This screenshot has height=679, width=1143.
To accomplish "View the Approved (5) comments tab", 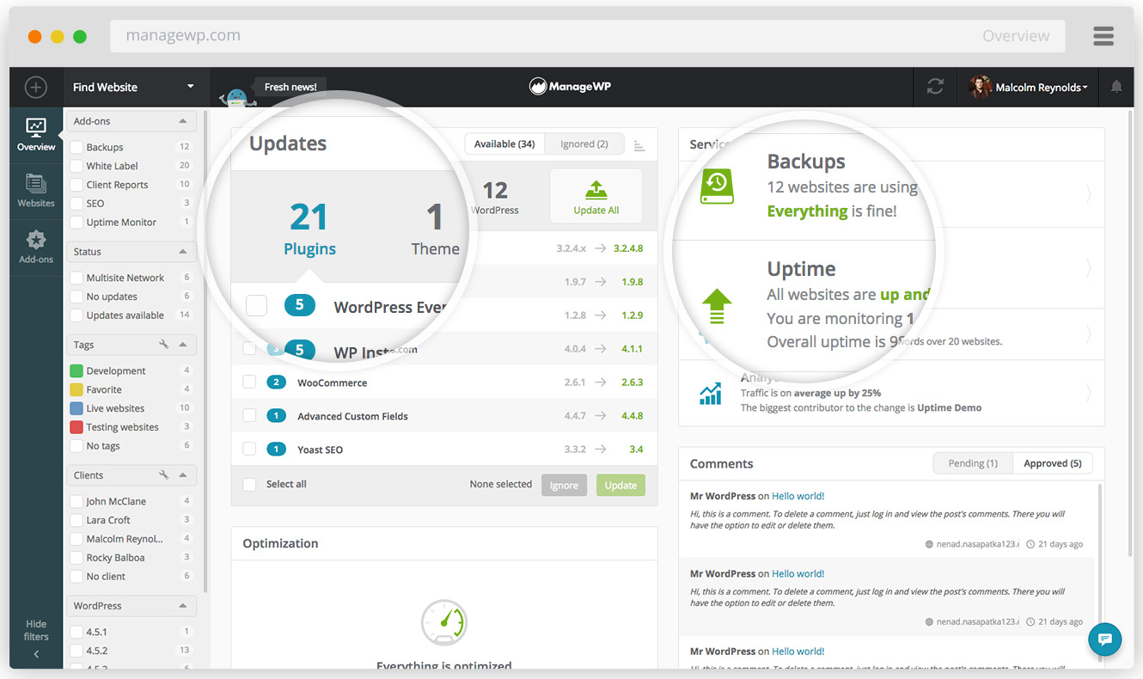I will (1052, 462).
